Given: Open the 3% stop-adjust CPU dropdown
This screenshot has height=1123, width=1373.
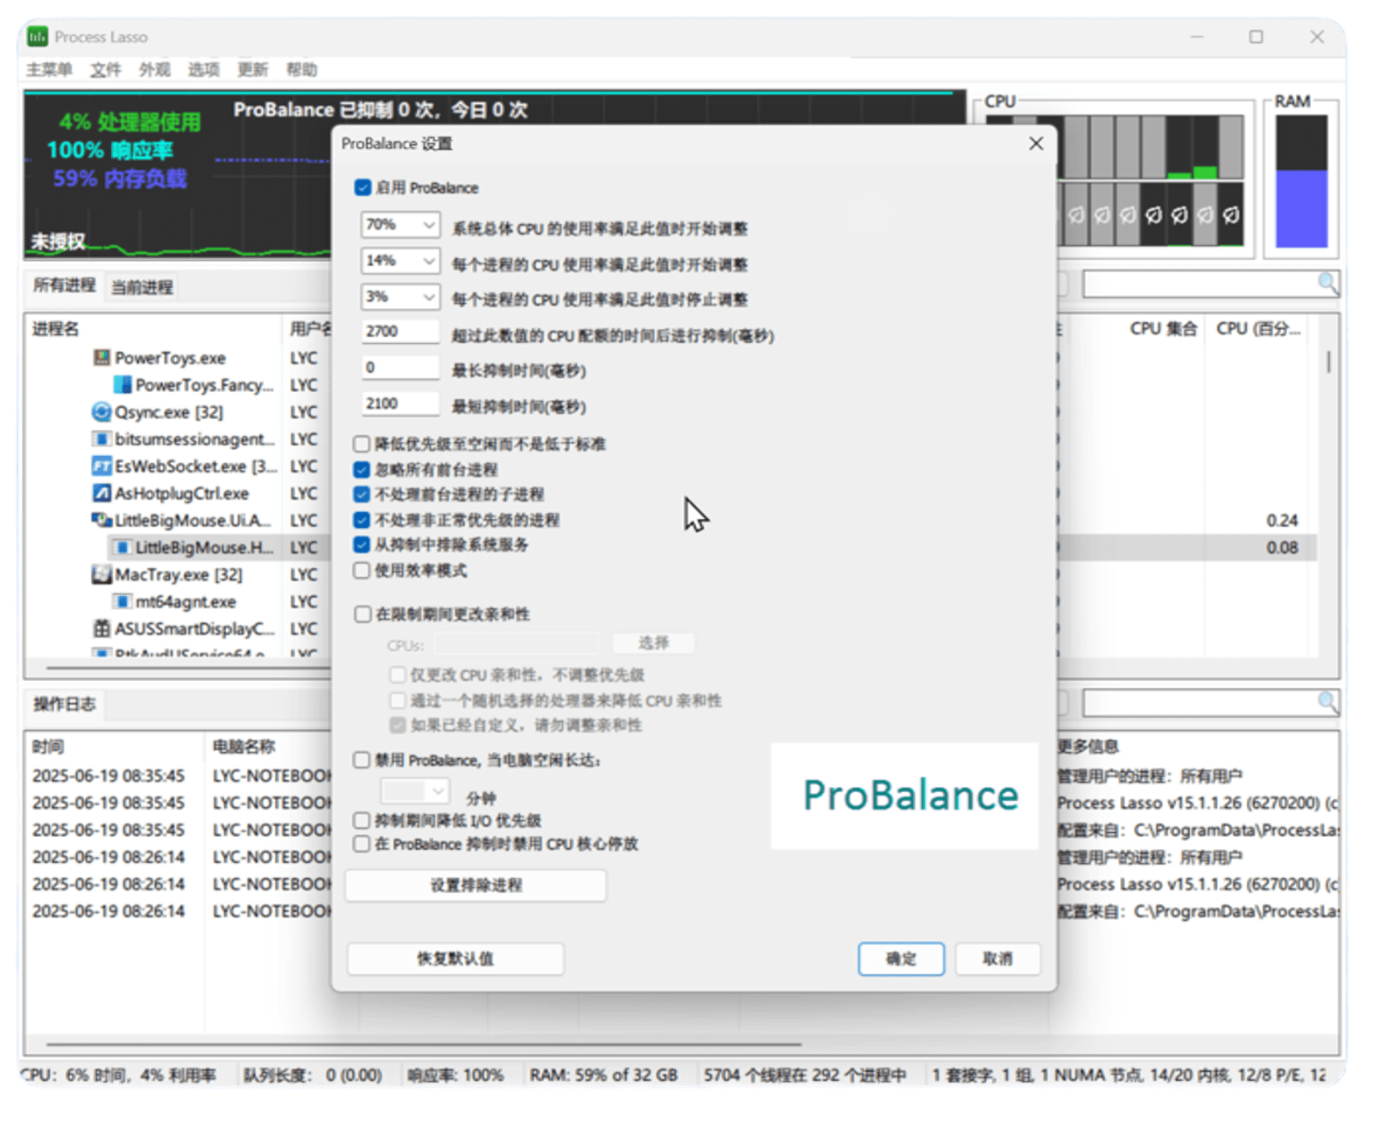Looking at the screenshot, I should pyautogui.click(x=400, y=297).
